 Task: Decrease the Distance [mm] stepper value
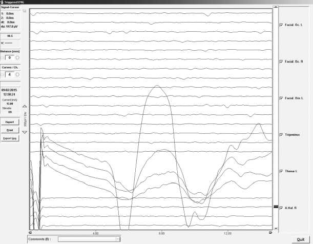tap(2, 58)
